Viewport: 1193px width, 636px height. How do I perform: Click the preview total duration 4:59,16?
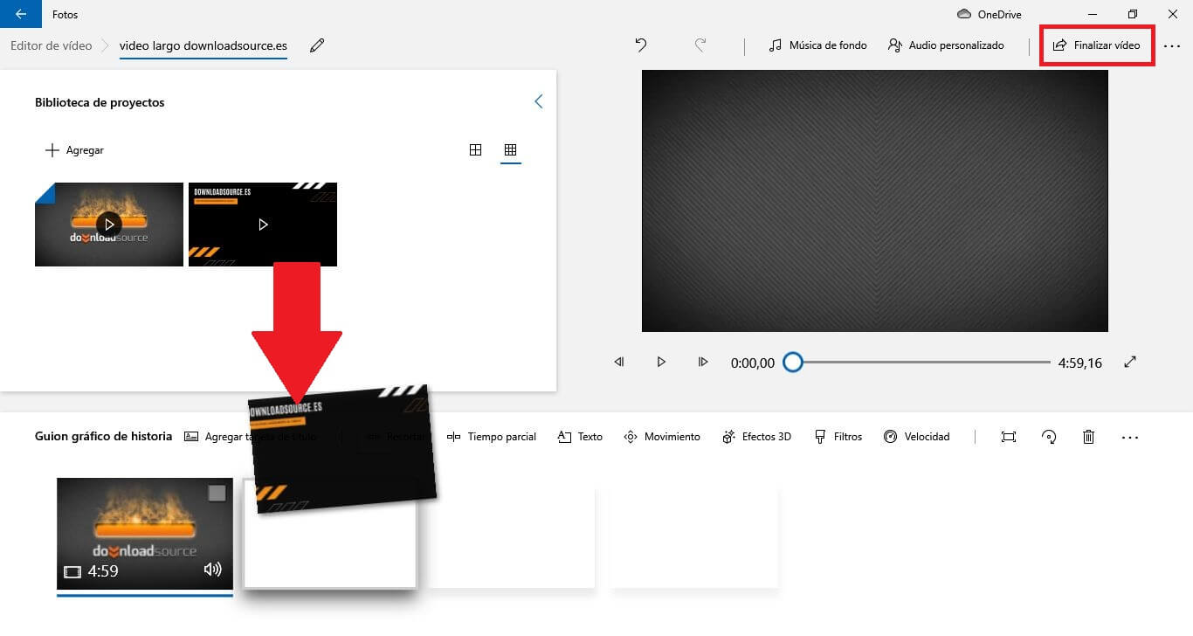[1080, 363]
